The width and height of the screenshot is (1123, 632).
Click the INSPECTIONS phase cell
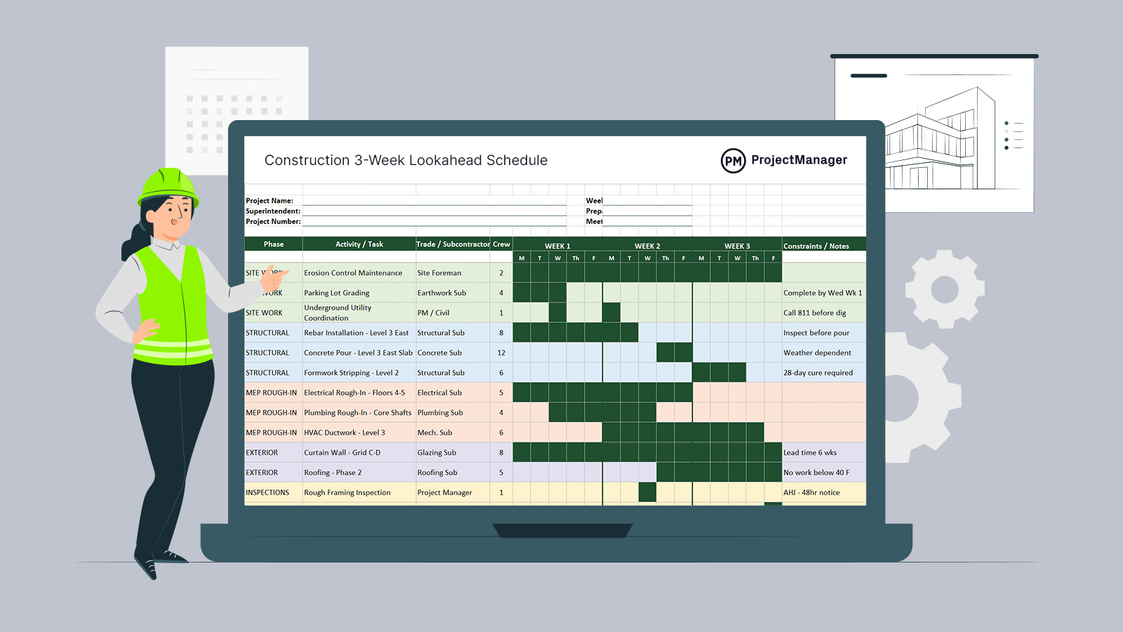pos(274,492)
